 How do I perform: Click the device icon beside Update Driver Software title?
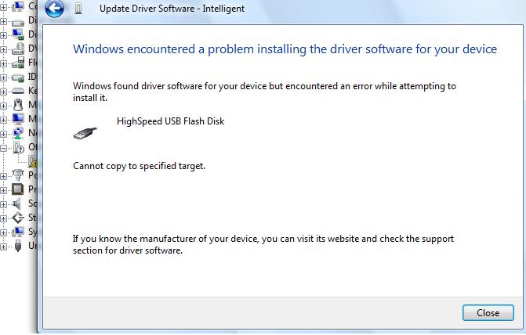pos(78,8)
